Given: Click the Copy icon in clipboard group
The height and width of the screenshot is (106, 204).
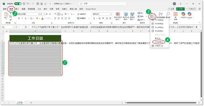Looking at the screenshot, I should pos(10,17).
